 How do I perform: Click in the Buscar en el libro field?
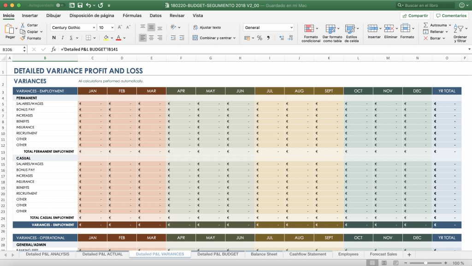pos(425,6)
